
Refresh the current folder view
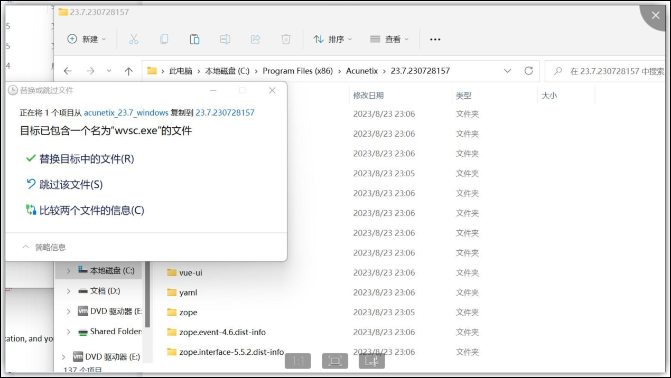point(528,71)
